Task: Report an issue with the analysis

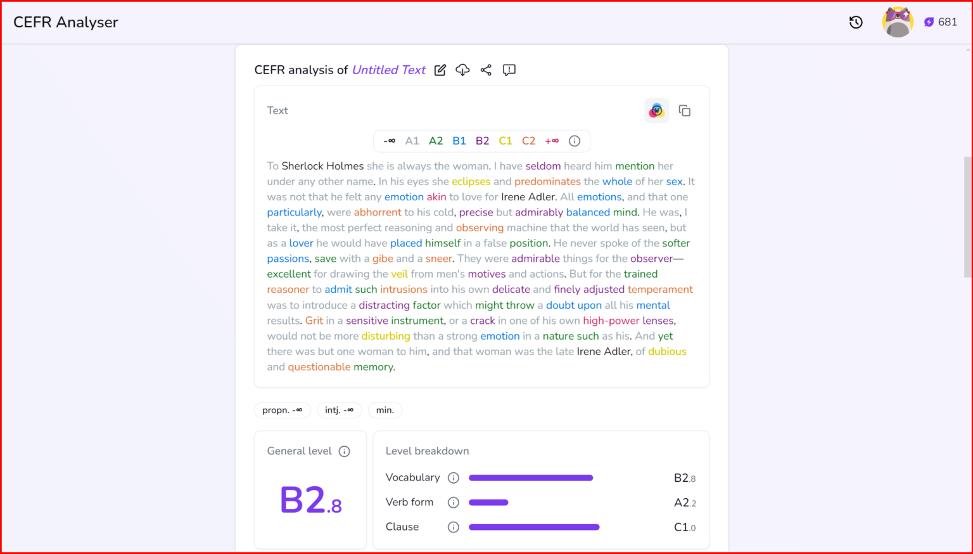Action: click(x=509, y=70)
